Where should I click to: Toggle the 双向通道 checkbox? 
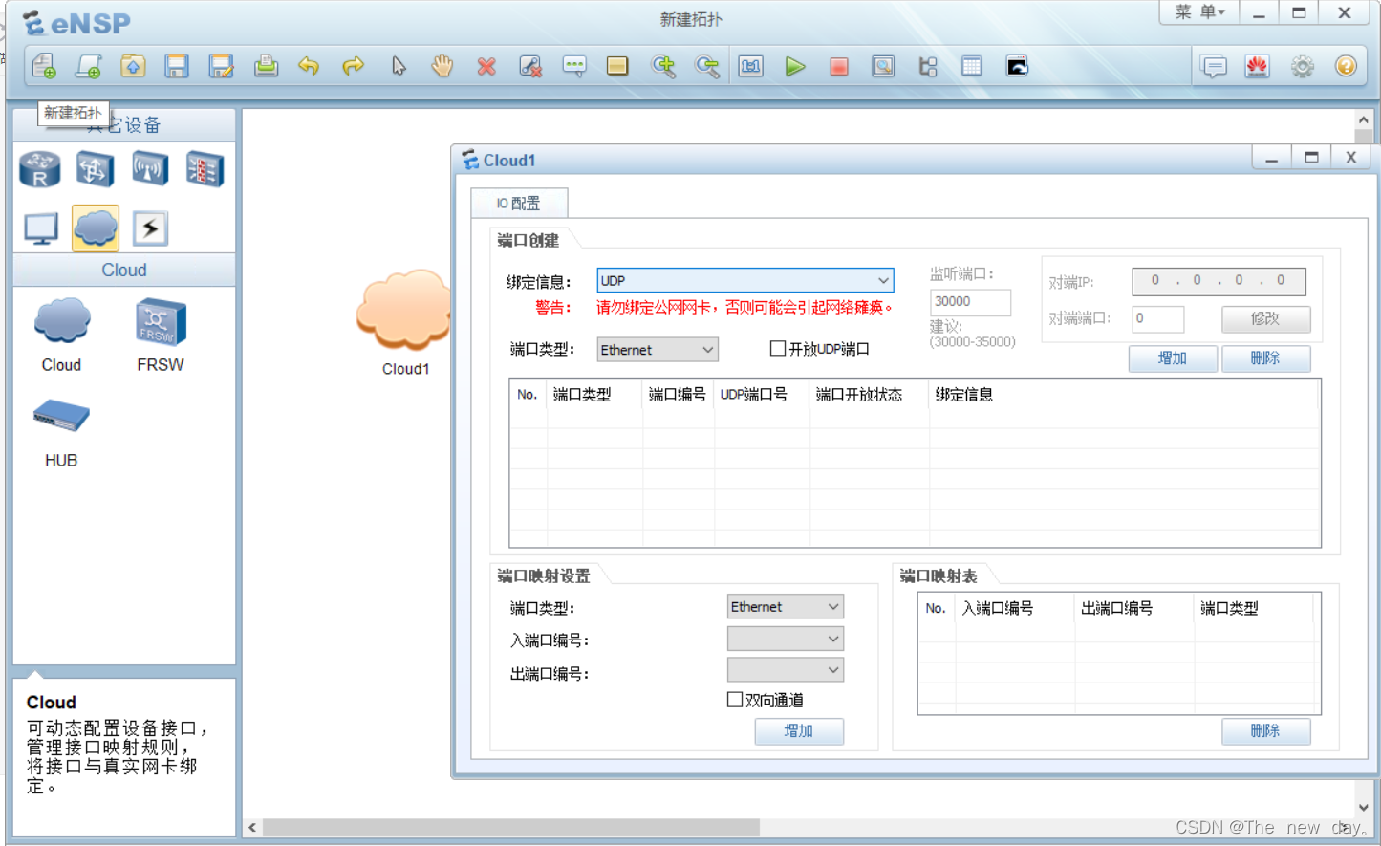(735, 700)
